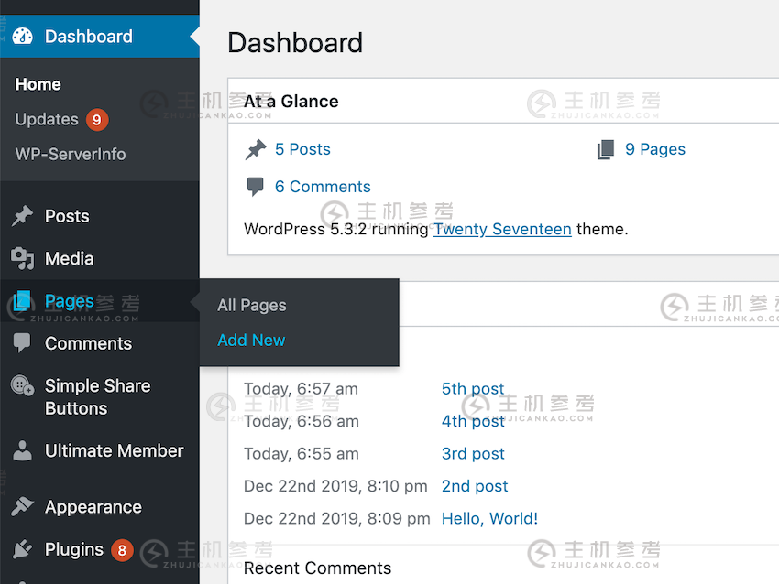Click the pages icon beside 9 Pages
Screen dimensions: 779x584
[606, 149]
